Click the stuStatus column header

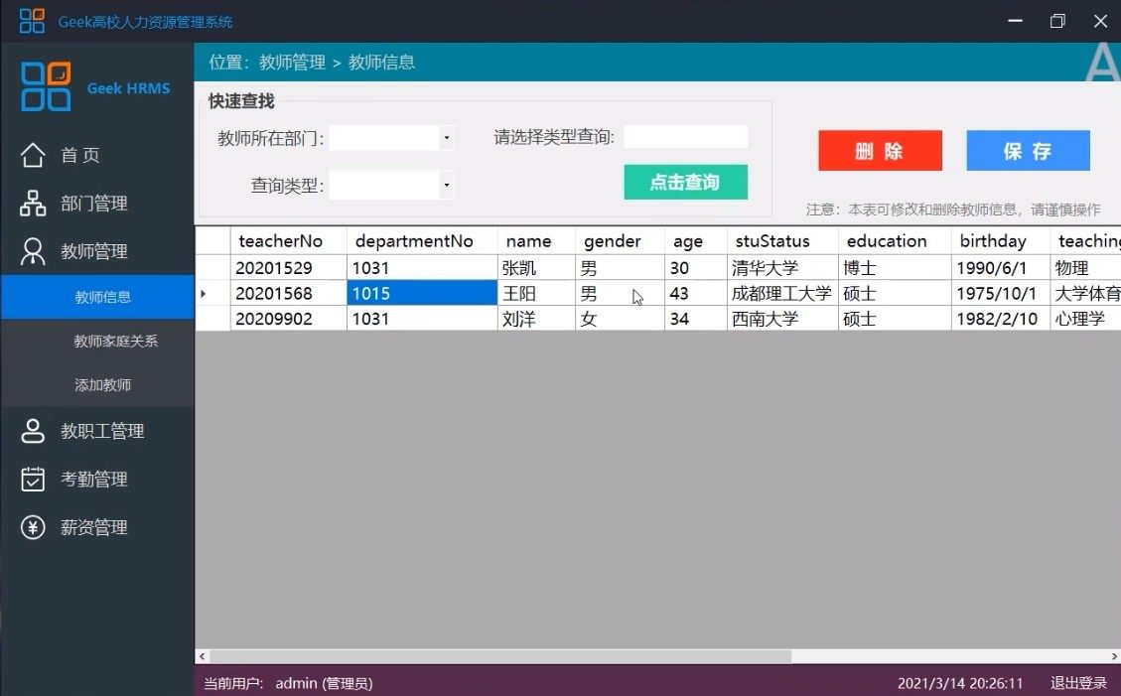click(x=782, y=241)
